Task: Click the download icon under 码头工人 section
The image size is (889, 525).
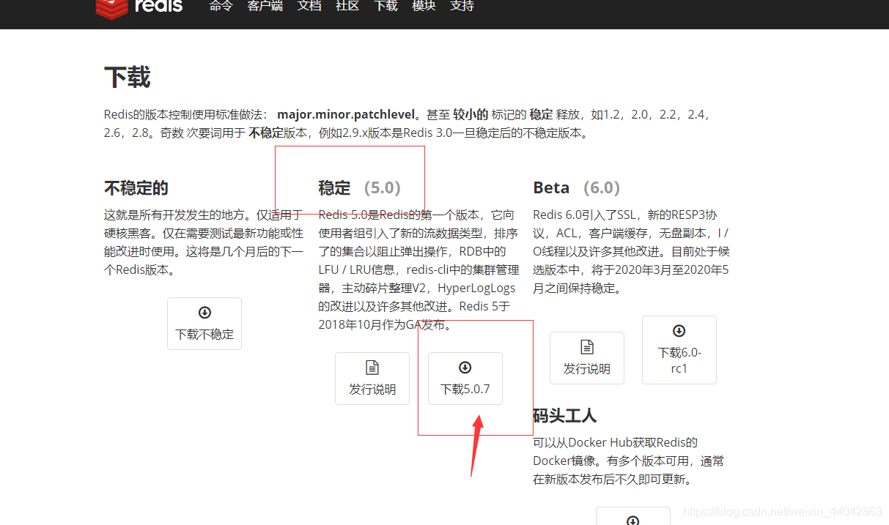Action: [x=633, y=521]
